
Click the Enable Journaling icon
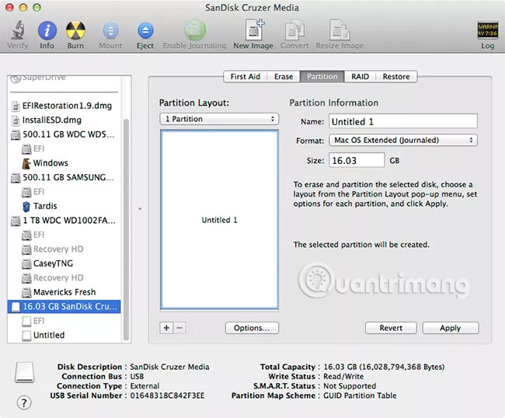(194, 30)
